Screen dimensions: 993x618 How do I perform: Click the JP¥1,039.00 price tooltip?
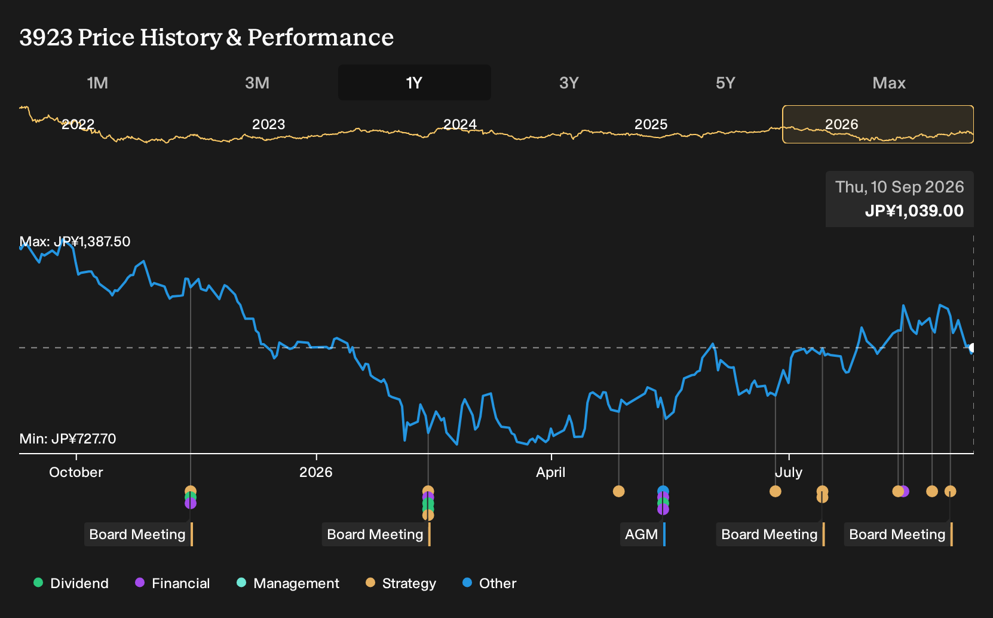(x=900, y=199)
